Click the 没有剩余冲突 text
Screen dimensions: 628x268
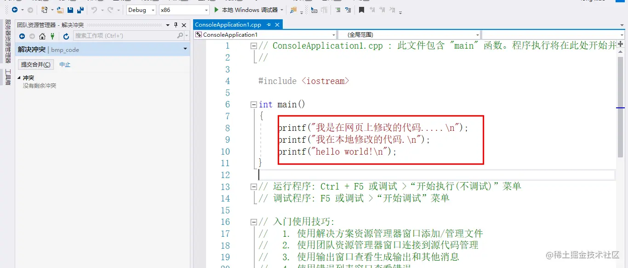pyautogui.click(x=40, y=86)
